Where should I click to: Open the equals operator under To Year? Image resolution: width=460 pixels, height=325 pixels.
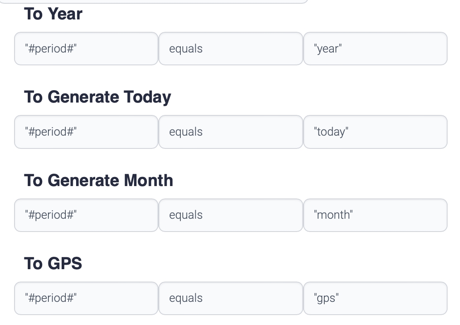[x=230, y=49]
